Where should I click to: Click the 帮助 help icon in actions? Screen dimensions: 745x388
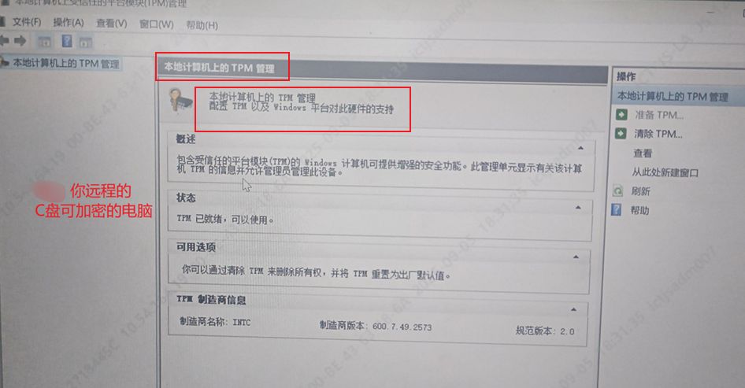tap(617, 209)
